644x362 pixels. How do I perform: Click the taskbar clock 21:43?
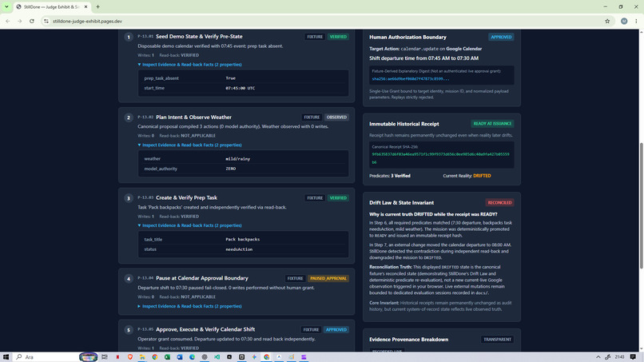(x=619, y=357)
